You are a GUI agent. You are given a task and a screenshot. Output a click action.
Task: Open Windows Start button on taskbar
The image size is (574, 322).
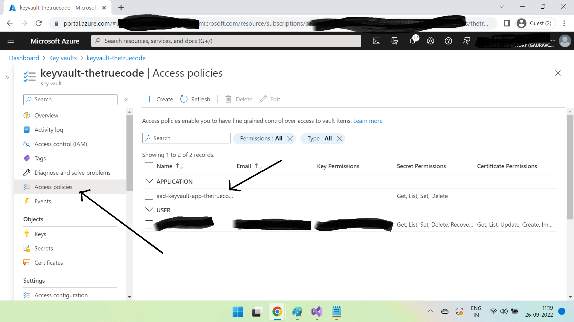tap(238, 312)
